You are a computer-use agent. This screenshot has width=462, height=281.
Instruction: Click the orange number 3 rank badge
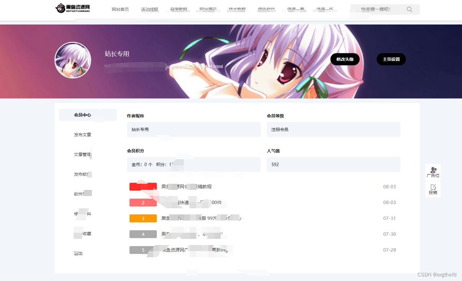(143, 218)
